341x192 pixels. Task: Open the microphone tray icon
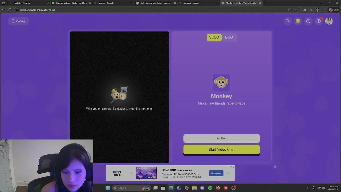coord(314,188)
